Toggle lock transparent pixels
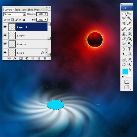This screenshot has height=137, width=137. tap(12, 20)
